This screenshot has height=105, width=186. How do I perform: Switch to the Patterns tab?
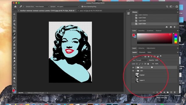point(158,31)
